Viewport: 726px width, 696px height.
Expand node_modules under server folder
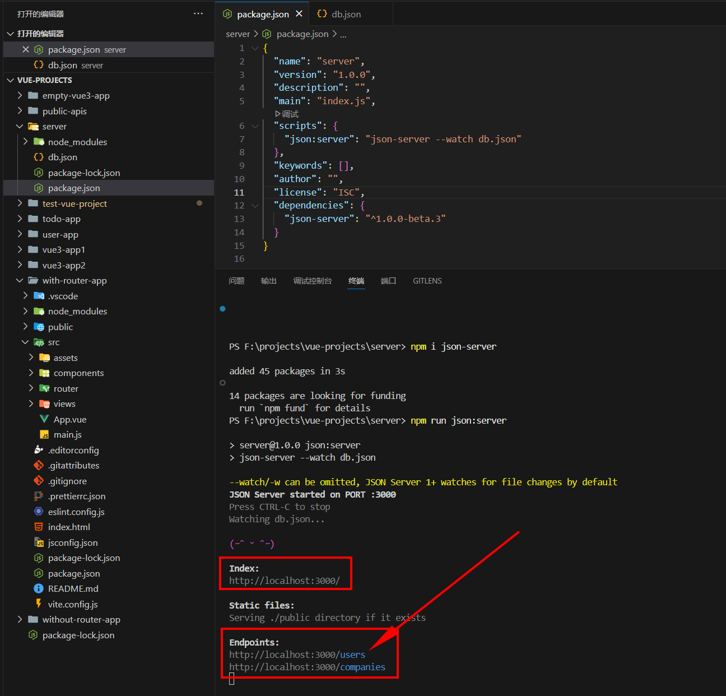26,142
